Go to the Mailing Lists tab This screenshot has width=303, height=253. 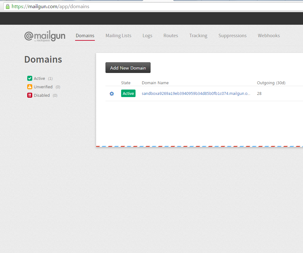tap(118, 36)
